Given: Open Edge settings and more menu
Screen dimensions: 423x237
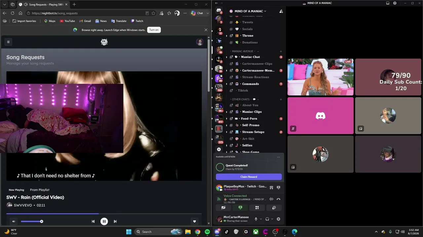Looking at the screenshot, I should [x=185, y=13].
